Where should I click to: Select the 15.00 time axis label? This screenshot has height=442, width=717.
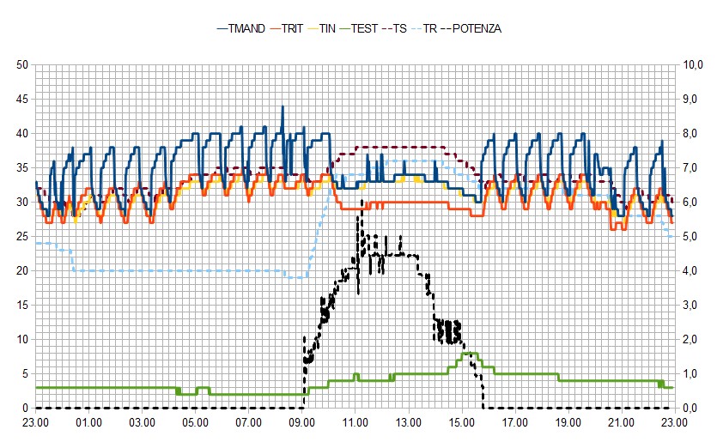coord(462,422)
